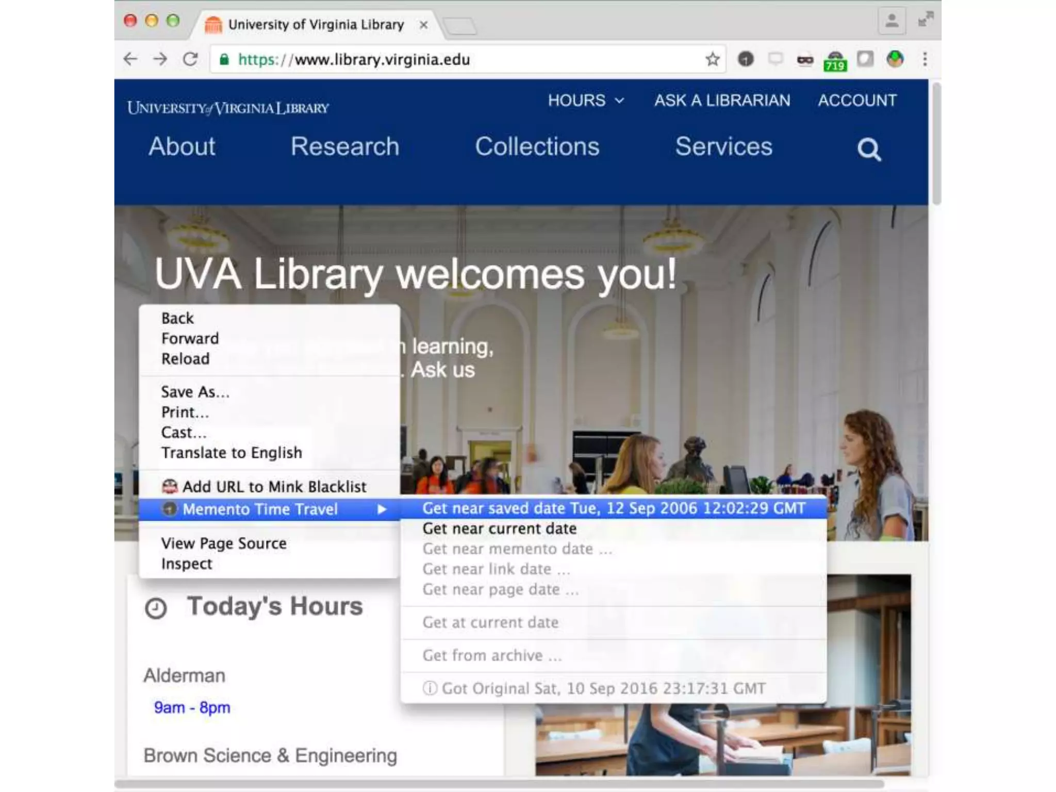This screenshot has width=1056, height=792.
Task: Expand the HOURS dropdown
Action: (x=586, y=100)
